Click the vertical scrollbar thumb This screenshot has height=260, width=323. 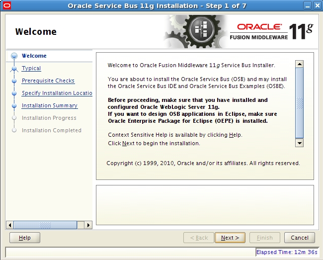[x=299, y=103]
